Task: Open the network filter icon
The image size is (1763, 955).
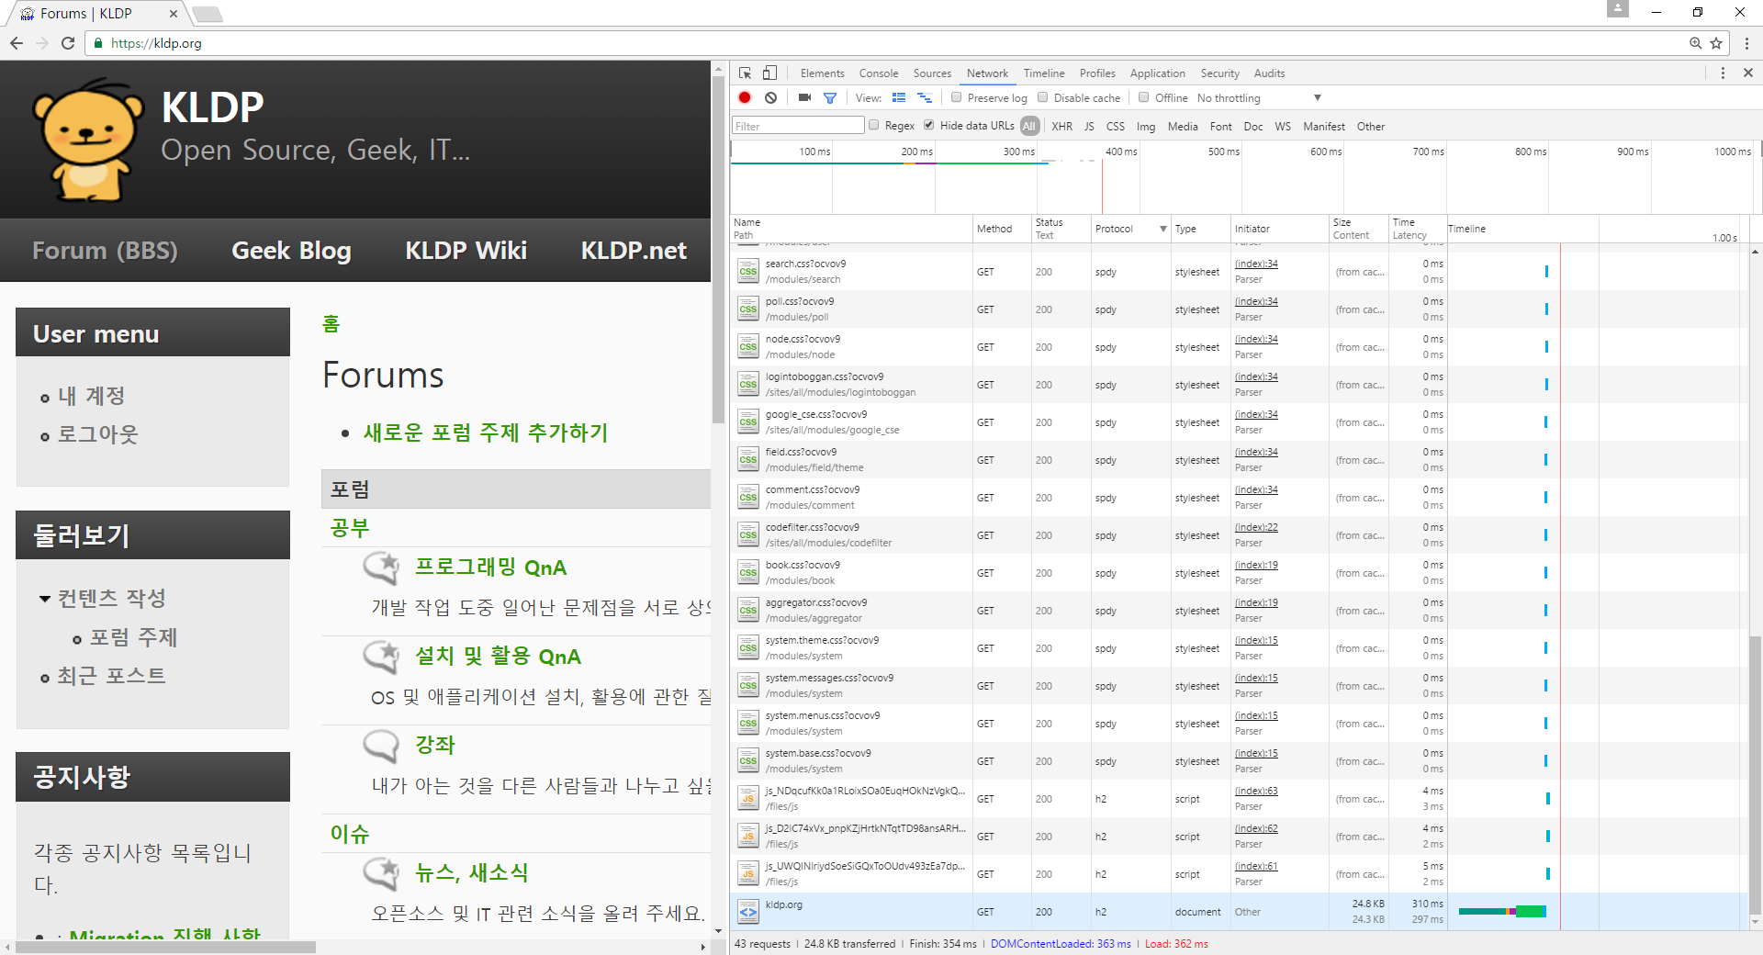Action: (x=830, y=97)
